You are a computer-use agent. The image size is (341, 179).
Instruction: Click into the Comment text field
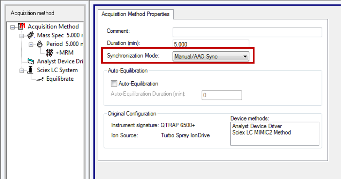pyautogui.click(x=247, y=32)
